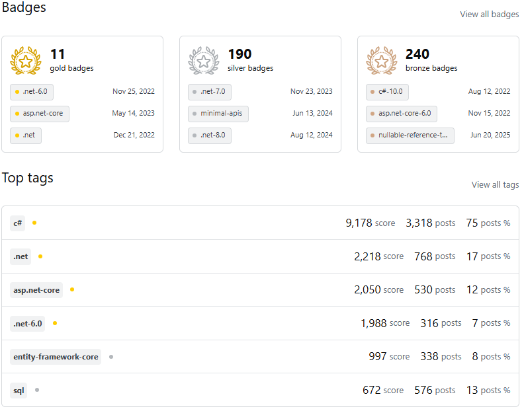The width and height of the screenshot is (524, 413).
Task: Click the date 'Nov 25, 2022'
Action: click(x=134, y=91)
